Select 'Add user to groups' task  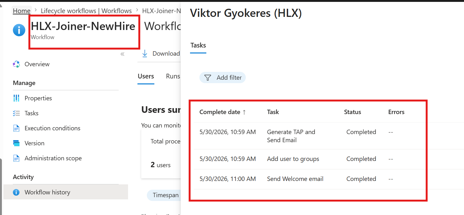coord(293,159)
